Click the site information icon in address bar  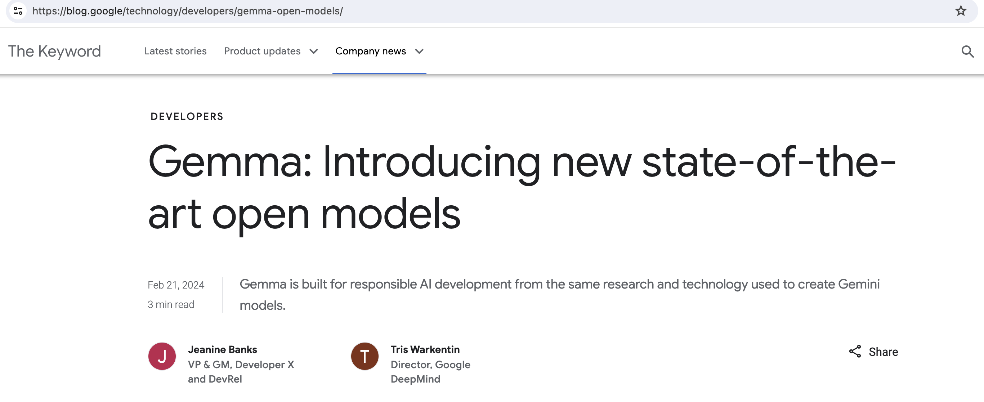click(18, 11)
